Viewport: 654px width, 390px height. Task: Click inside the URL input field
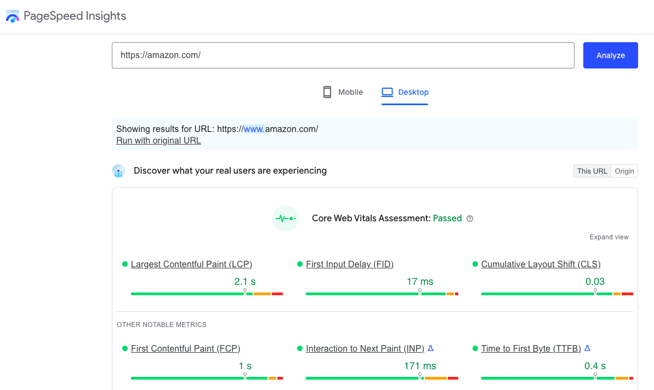[343, 55]
